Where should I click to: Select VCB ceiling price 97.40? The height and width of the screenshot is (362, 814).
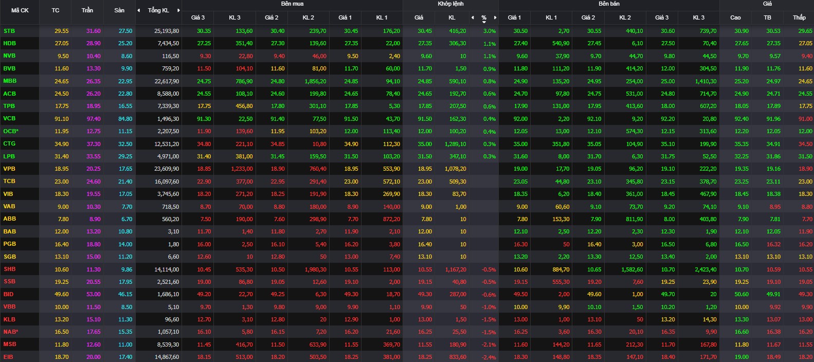(94, 119)
